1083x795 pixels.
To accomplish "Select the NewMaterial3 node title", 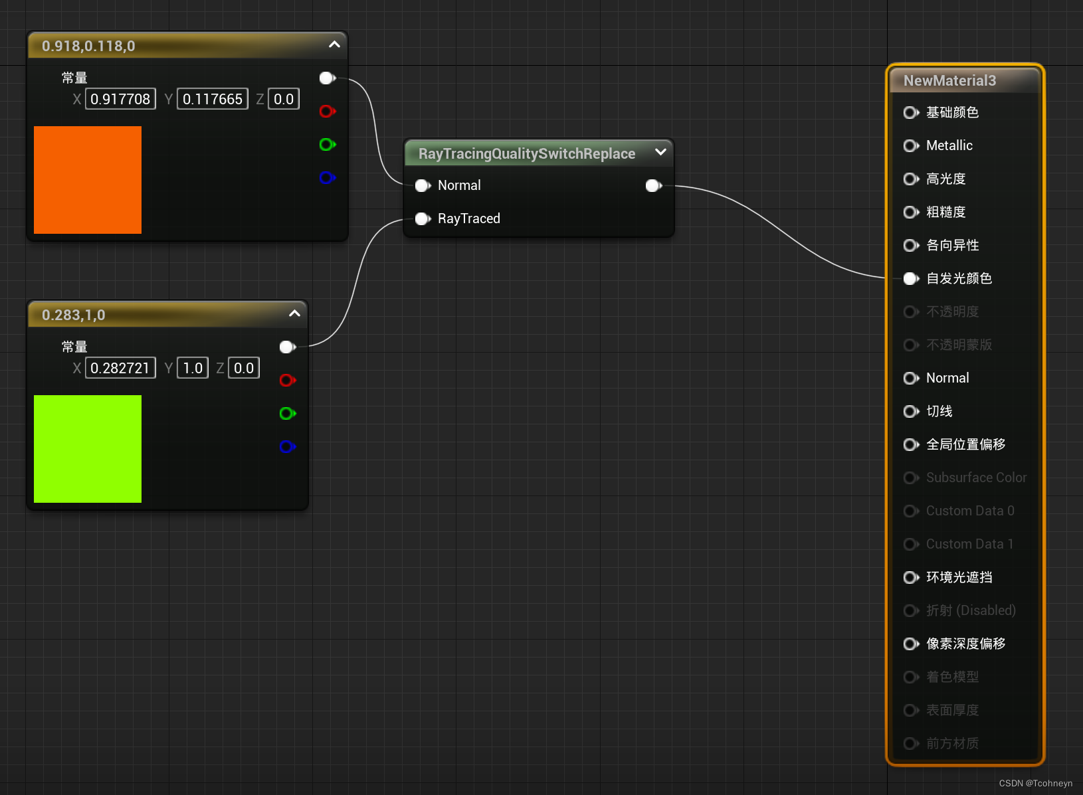I will tap(949, 81).
